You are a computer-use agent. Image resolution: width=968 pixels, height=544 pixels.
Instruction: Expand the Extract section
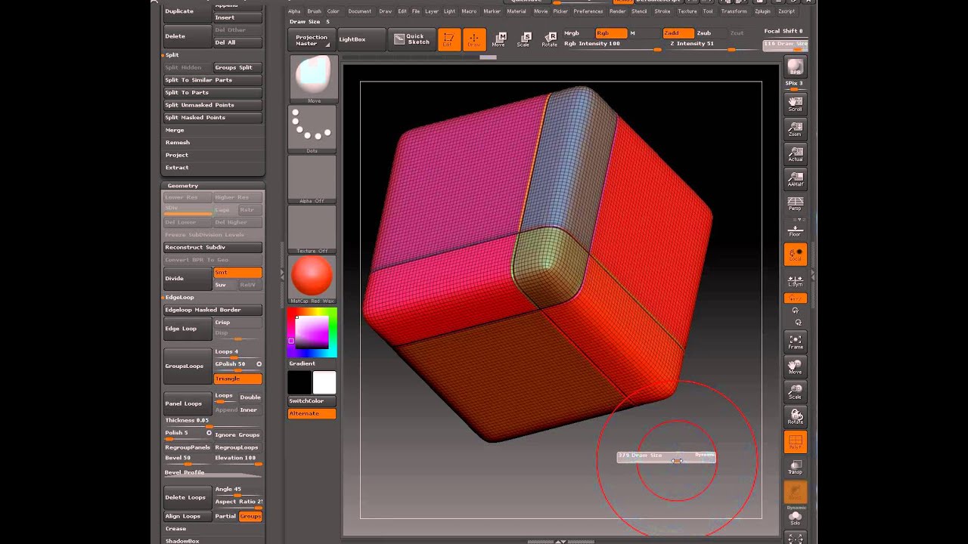click(x=177, y=167)
